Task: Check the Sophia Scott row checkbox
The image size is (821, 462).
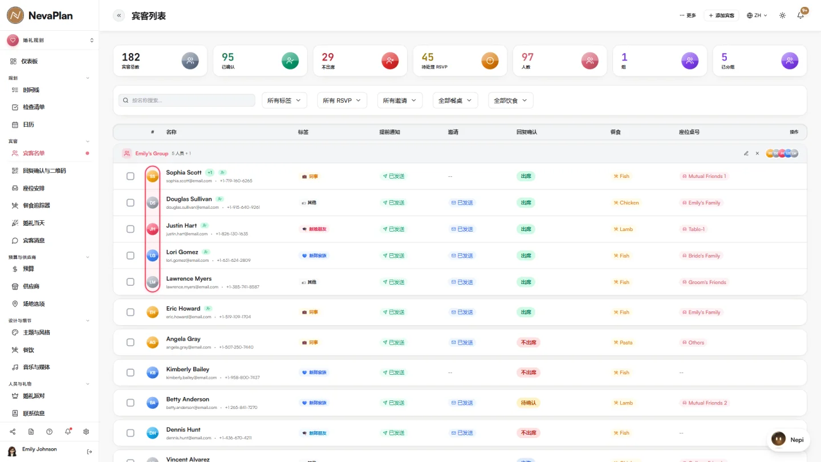Action: (131, 176)
